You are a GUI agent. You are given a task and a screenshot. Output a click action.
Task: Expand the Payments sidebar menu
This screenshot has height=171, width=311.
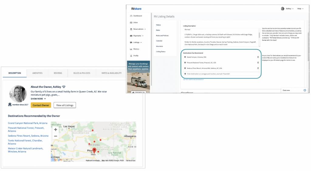click(x=138, y=36)
